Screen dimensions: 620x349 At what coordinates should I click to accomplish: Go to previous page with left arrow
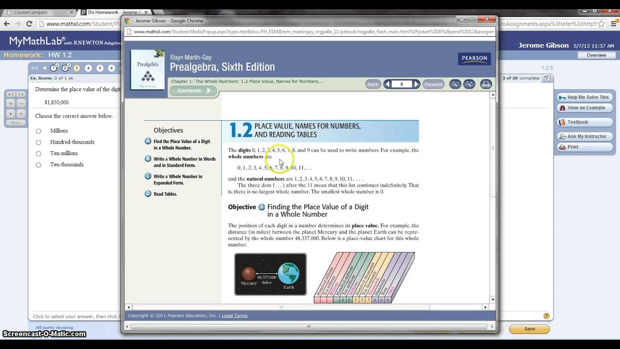pos(387,84)
